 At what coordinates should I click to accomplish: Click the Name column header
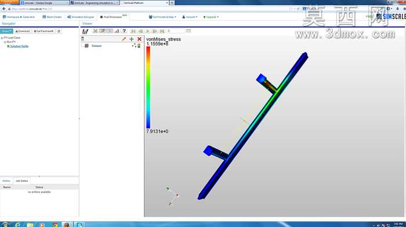pos(7,187)
